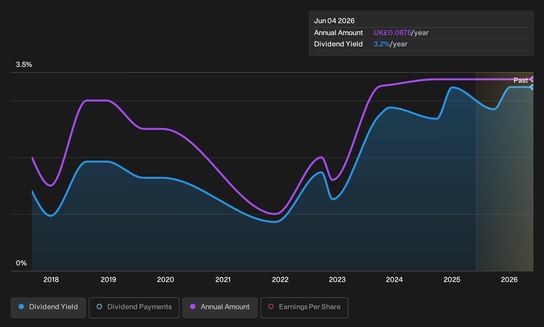Click the 0% y-axis label
544x327 pixels.
[21, 263]
